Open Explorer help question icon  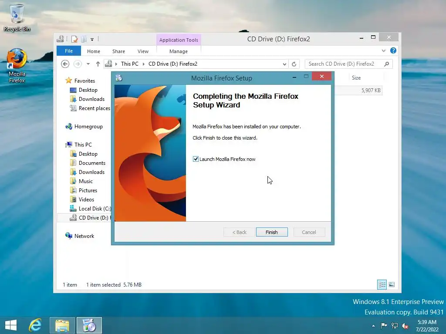[x=393, y=50]
